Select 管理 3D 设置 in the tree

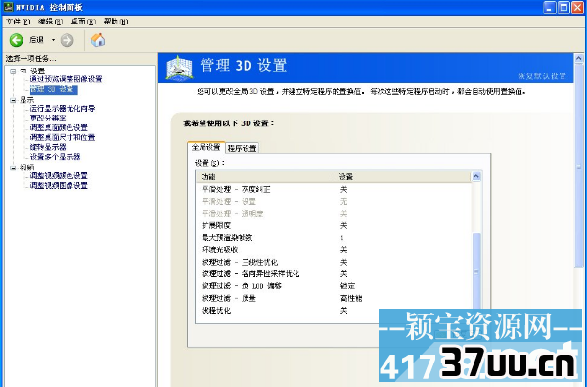(54, 89)
